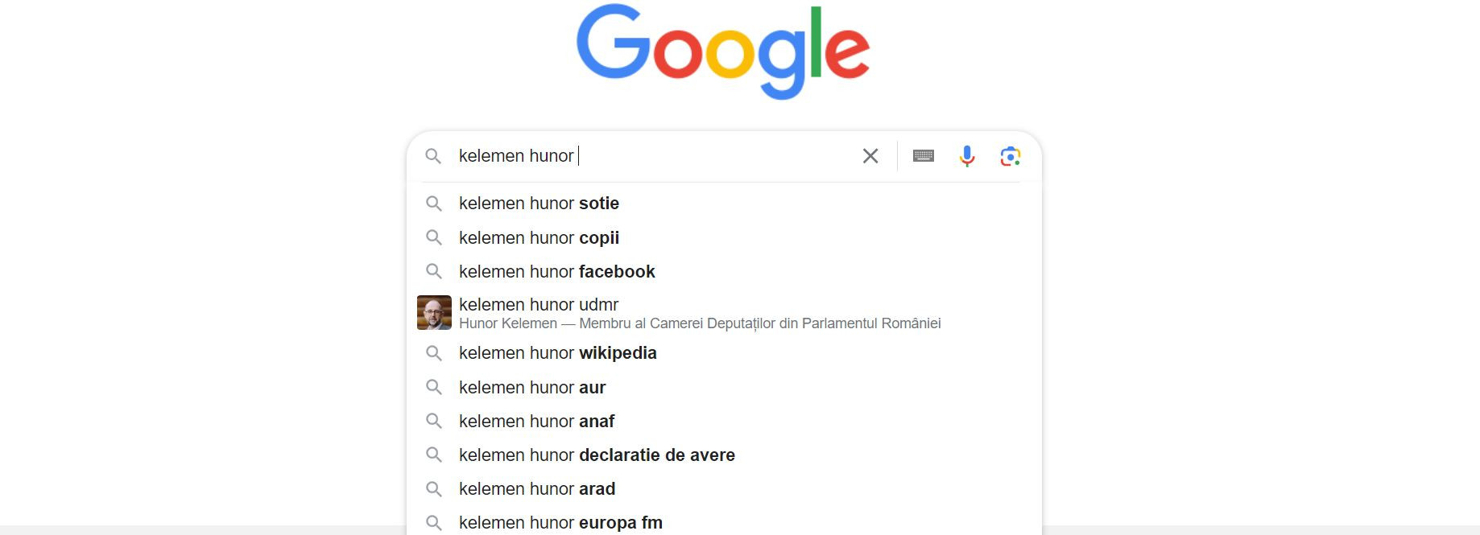The height and width of the screenshot is (535, 1480).
Task: Select the 'kelemen hunor sotie' suggestion
Action: click(538, 204)
